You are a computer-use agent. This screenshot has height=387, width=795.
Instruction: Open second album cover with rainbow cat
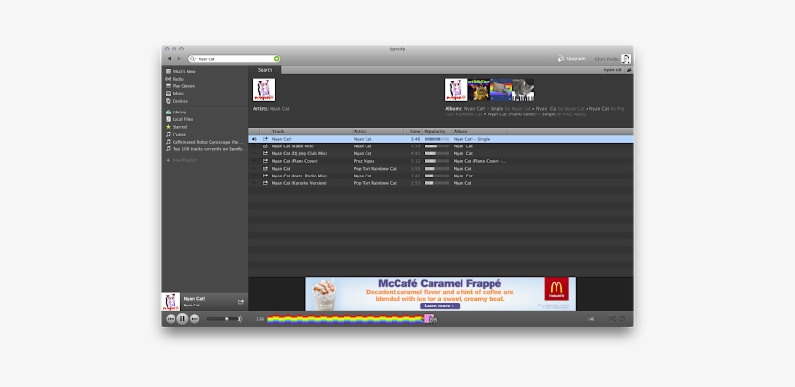pyautogui.click(x=479, y=89)
